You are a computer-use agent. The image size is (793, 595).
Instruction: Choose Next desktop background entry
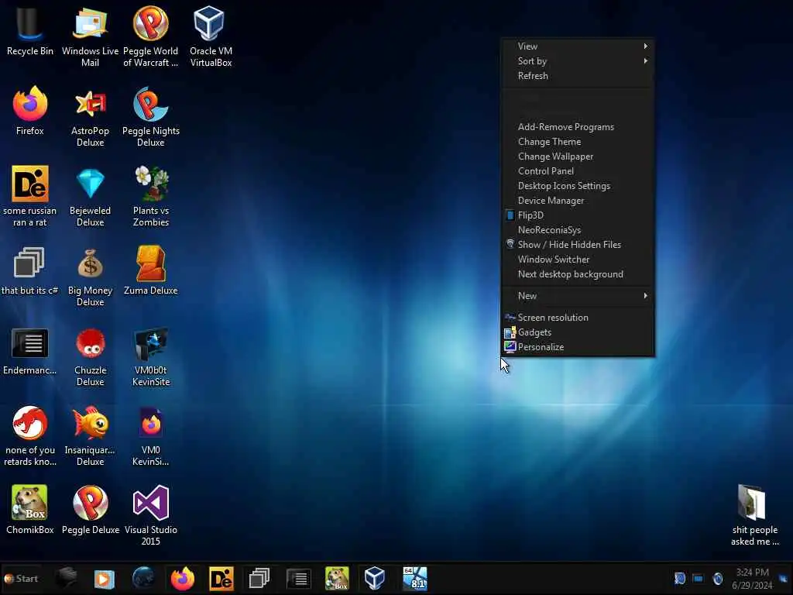(578, 274)
